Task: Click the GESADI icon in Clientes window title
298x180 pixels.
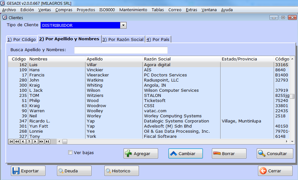Action: click(4, 18)
